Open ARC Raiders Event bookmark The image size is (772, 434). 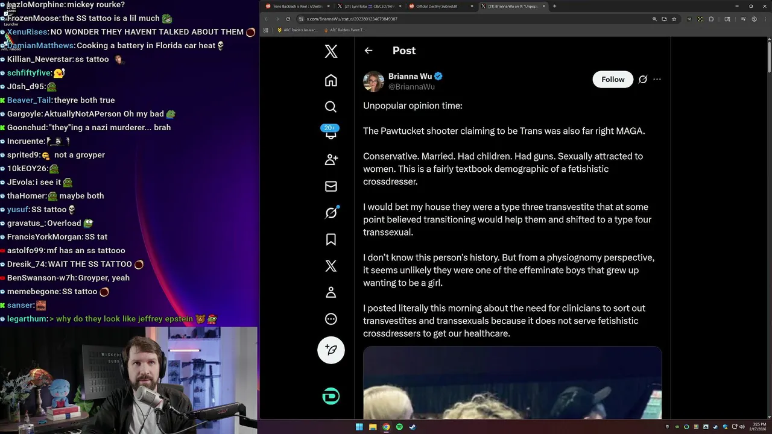click(344, 30)
